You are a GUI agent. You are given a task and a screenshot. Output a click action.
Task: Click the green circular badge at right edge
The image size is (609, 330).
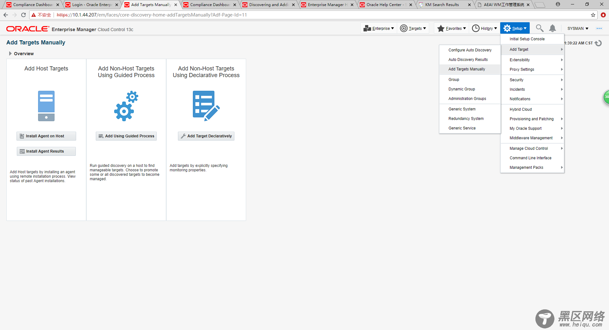[x=606, y=97]
